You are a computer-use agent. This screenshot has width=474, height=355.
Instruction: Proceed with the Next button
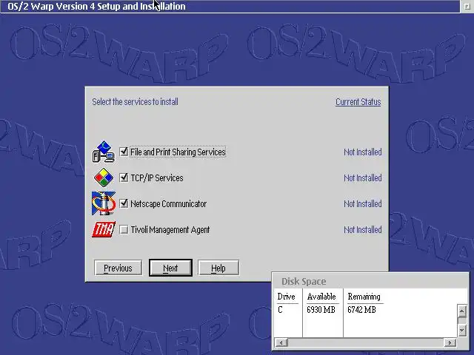click(x=170, y=268)
